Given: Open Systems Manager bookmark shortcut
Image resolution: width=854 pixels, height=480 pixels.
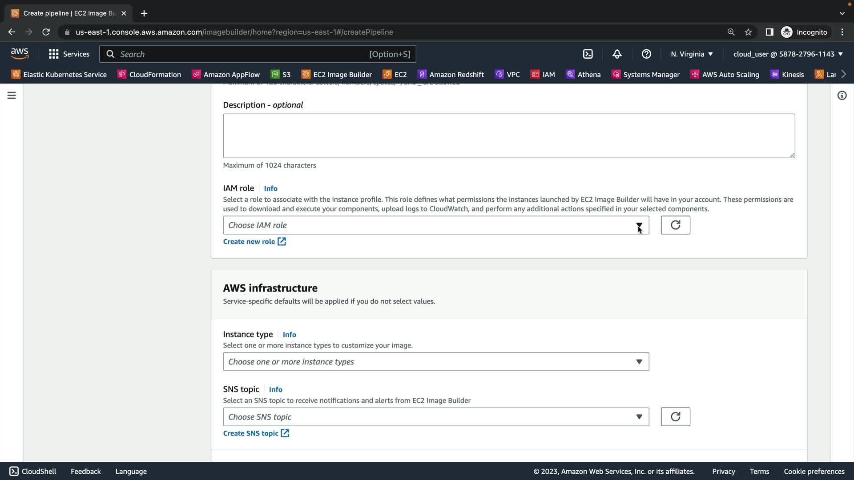Looking at the screenshot, I should [646, 74].
